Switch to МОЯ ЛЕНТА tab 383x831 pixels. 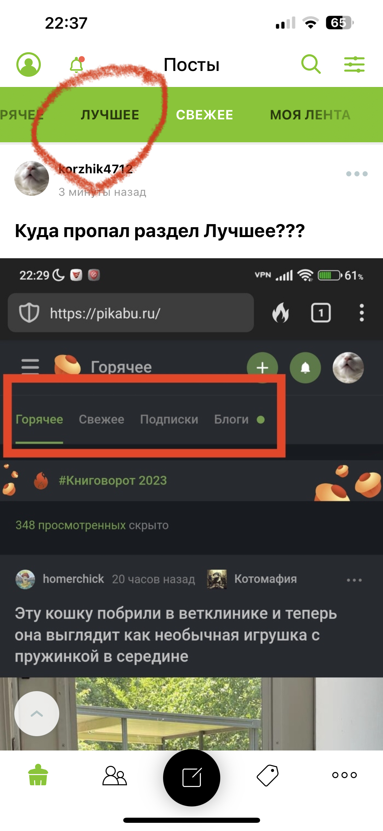click(310, 115)
